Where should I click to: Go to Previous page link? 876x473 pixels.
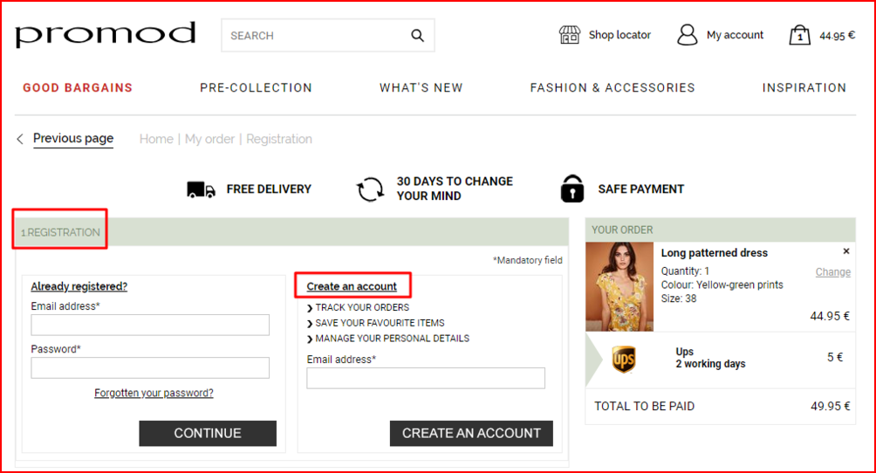(x=73, y=138)
